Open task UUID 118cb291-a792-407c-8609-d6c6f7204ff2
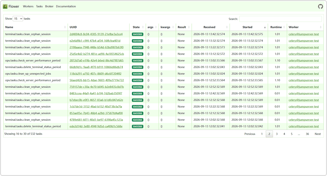The width and height of the screenshot is (327, 176). (x=95, y=74)
